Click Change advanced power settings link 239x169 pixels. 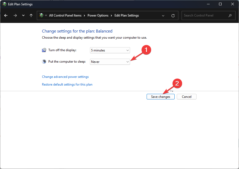[x=65, y=77]
